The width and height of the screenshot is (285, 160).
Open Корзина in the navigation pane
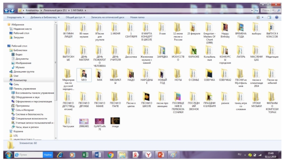[x=16, y=131]
